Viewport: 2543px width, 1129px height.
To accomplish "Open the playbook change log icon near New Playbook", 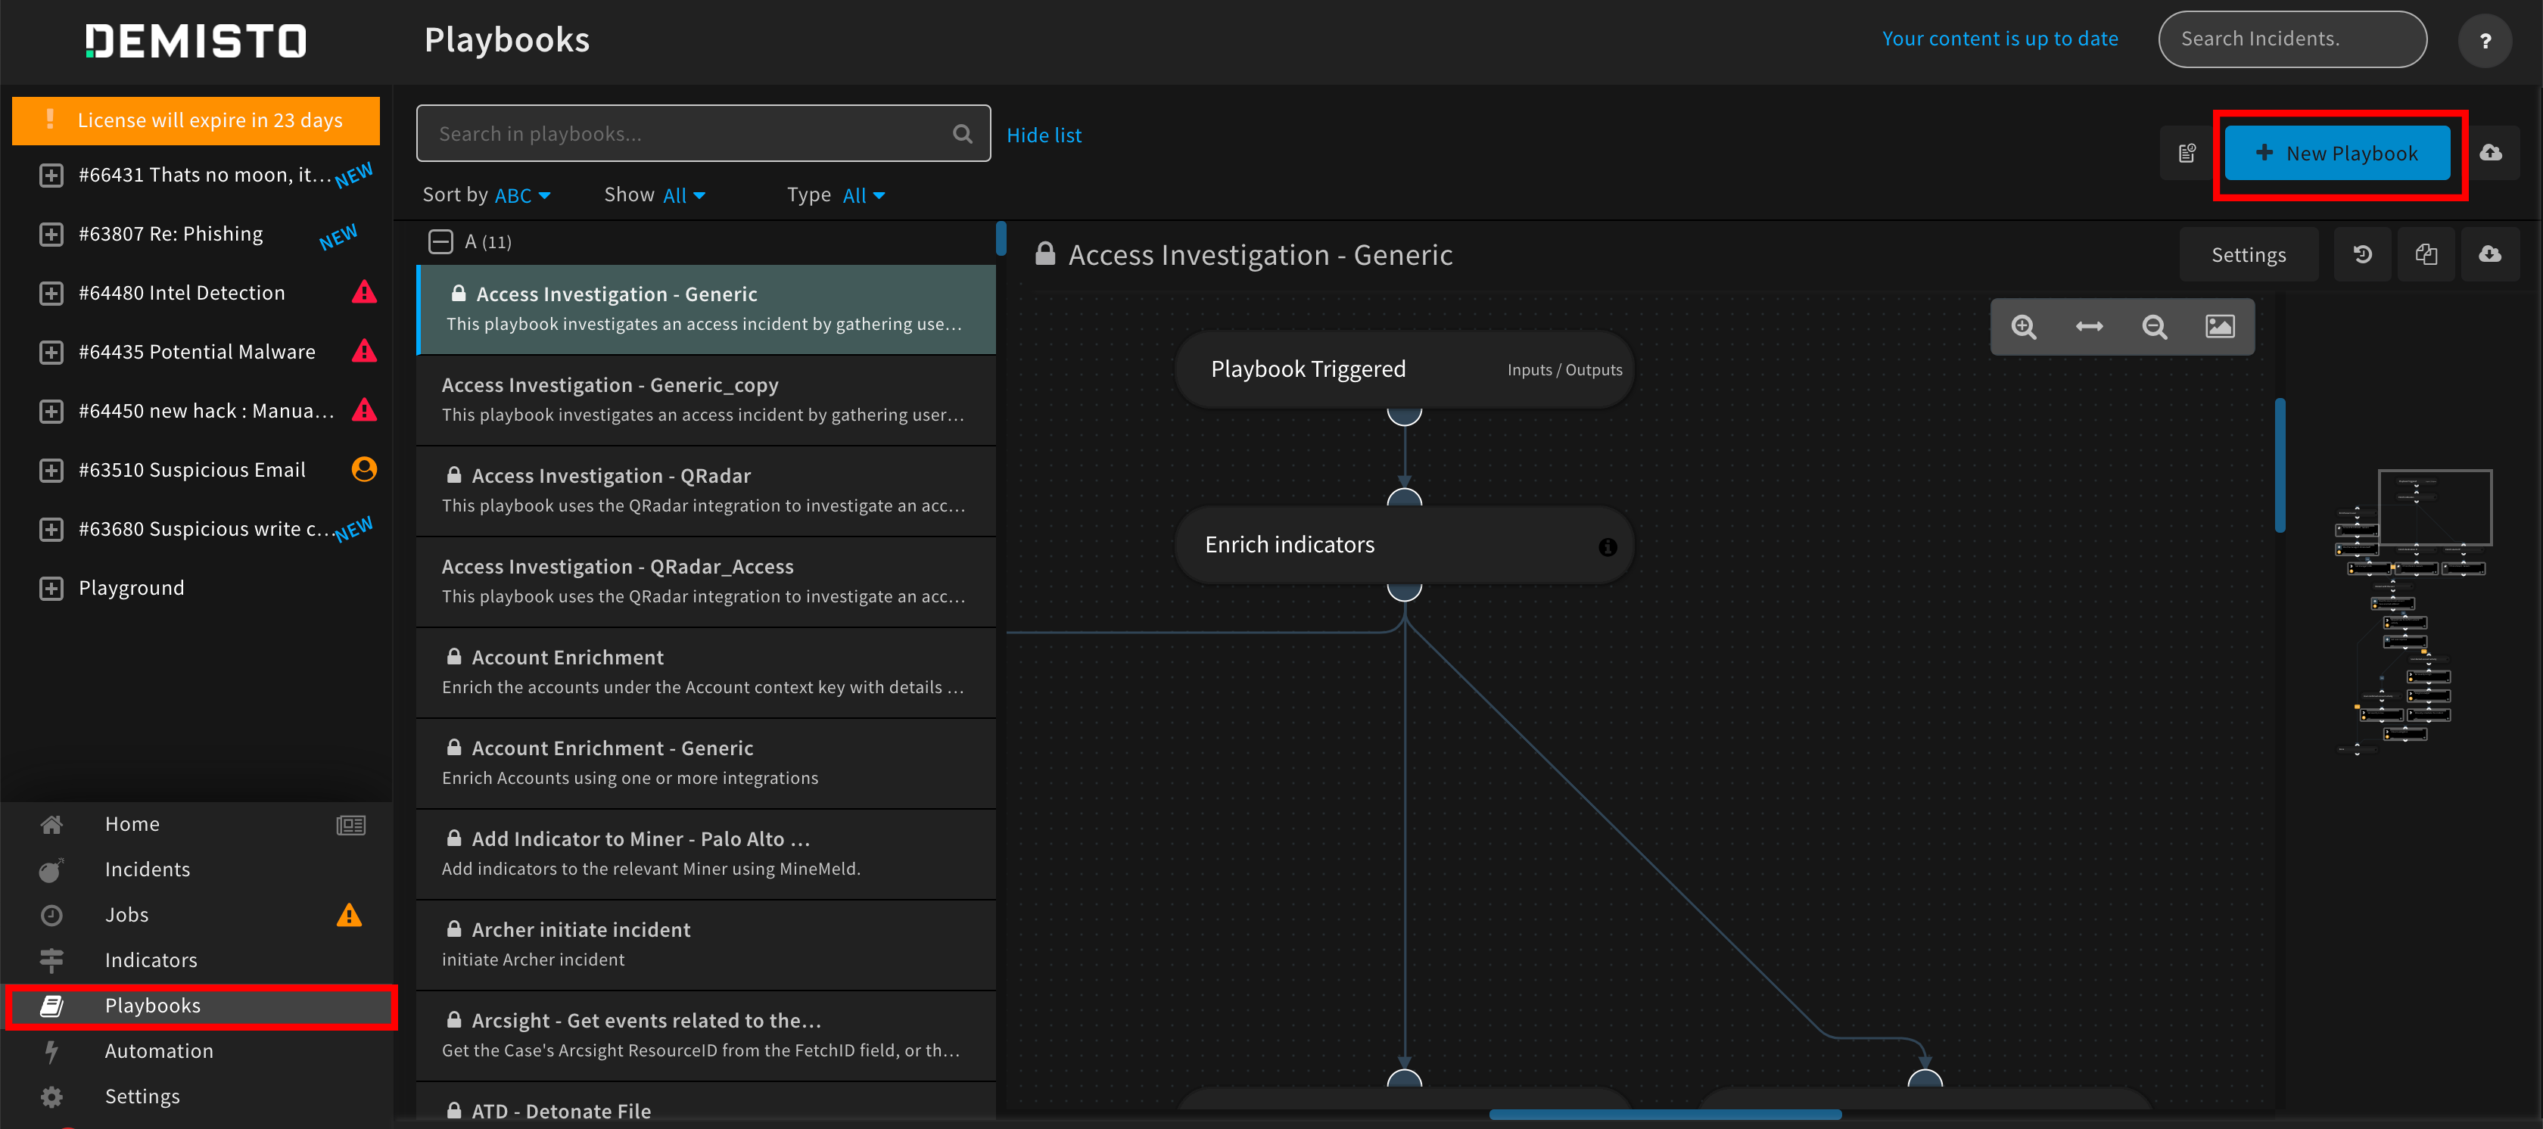I will (2187, 153).
